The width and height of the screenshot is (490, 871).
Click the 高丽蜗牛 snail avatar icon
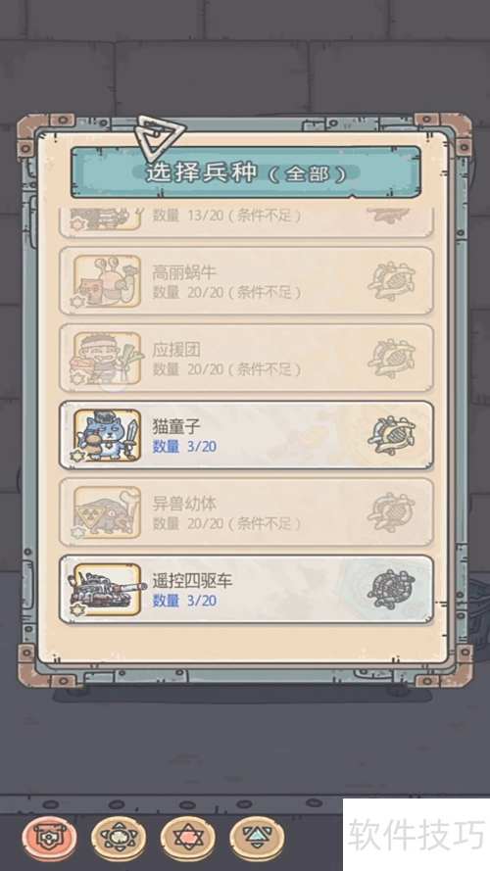tap(107, 280)
